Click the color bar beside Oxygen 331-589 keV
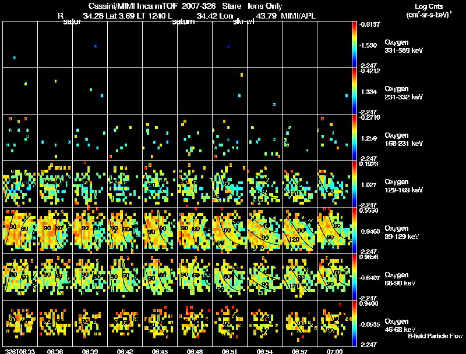The width and height of the screenshot is (466, 354). pos(354,44)
